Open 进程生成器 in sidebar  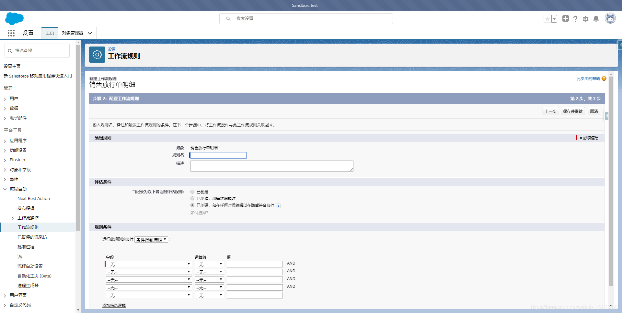coord(28,286)
